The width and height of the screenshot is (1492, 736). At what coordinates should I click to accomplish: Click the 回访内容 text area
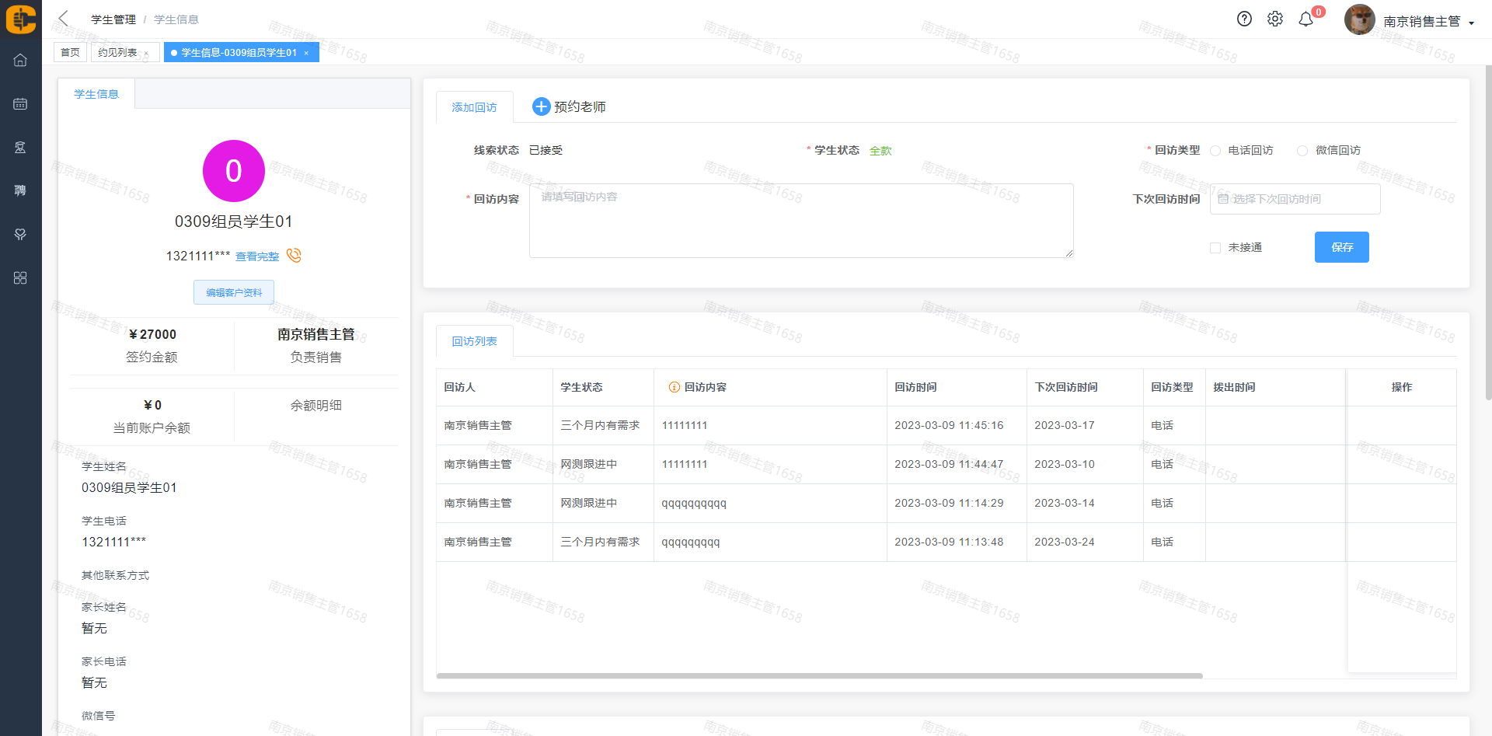(800, 221)
